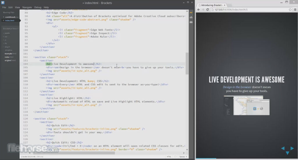This screenshot has width=298, height=160.
Task: Click the slide's down navigation arrow
Action: [287, 153]
